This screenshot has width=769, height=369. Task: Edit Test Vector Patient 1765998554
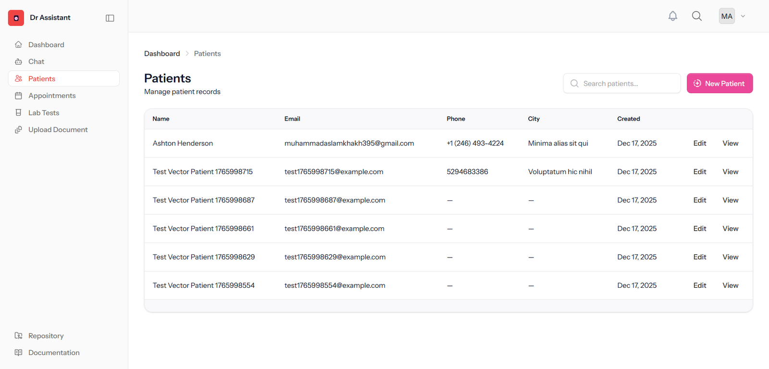pos(700,285)
